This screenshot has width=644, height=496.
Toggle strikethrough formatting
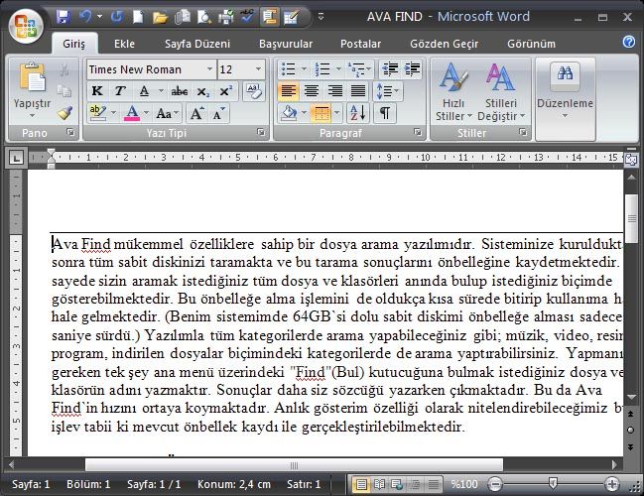[180, 91]
